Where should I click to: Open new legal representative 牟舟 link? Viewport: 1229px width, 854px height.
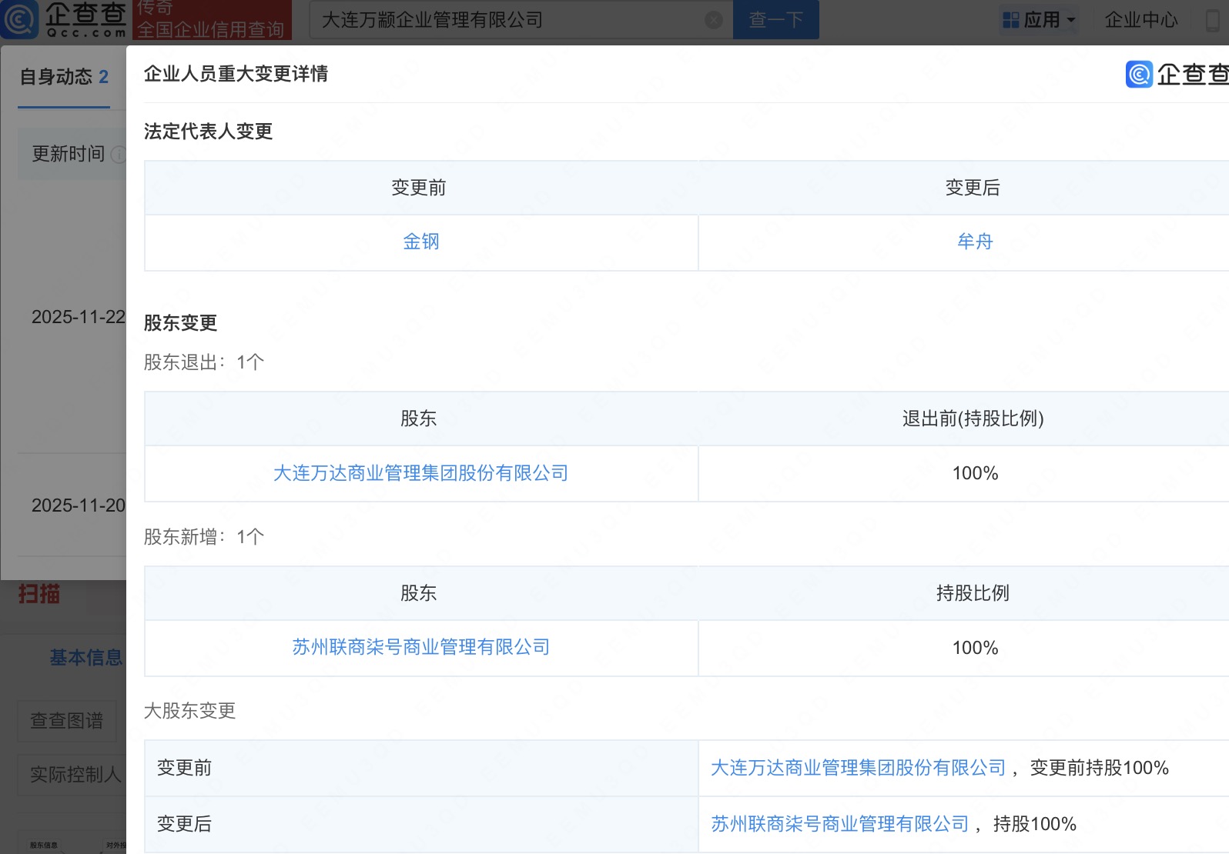coord(975,242)
